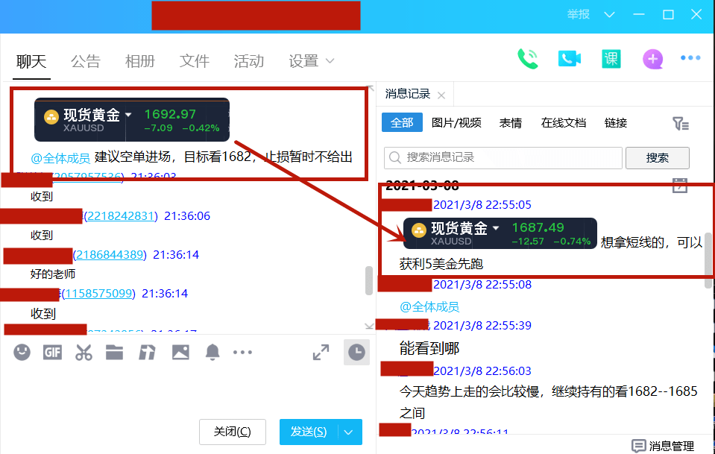715x454 pixels.
Task: Click the purple plus app icon
Action: click(653, 59)
